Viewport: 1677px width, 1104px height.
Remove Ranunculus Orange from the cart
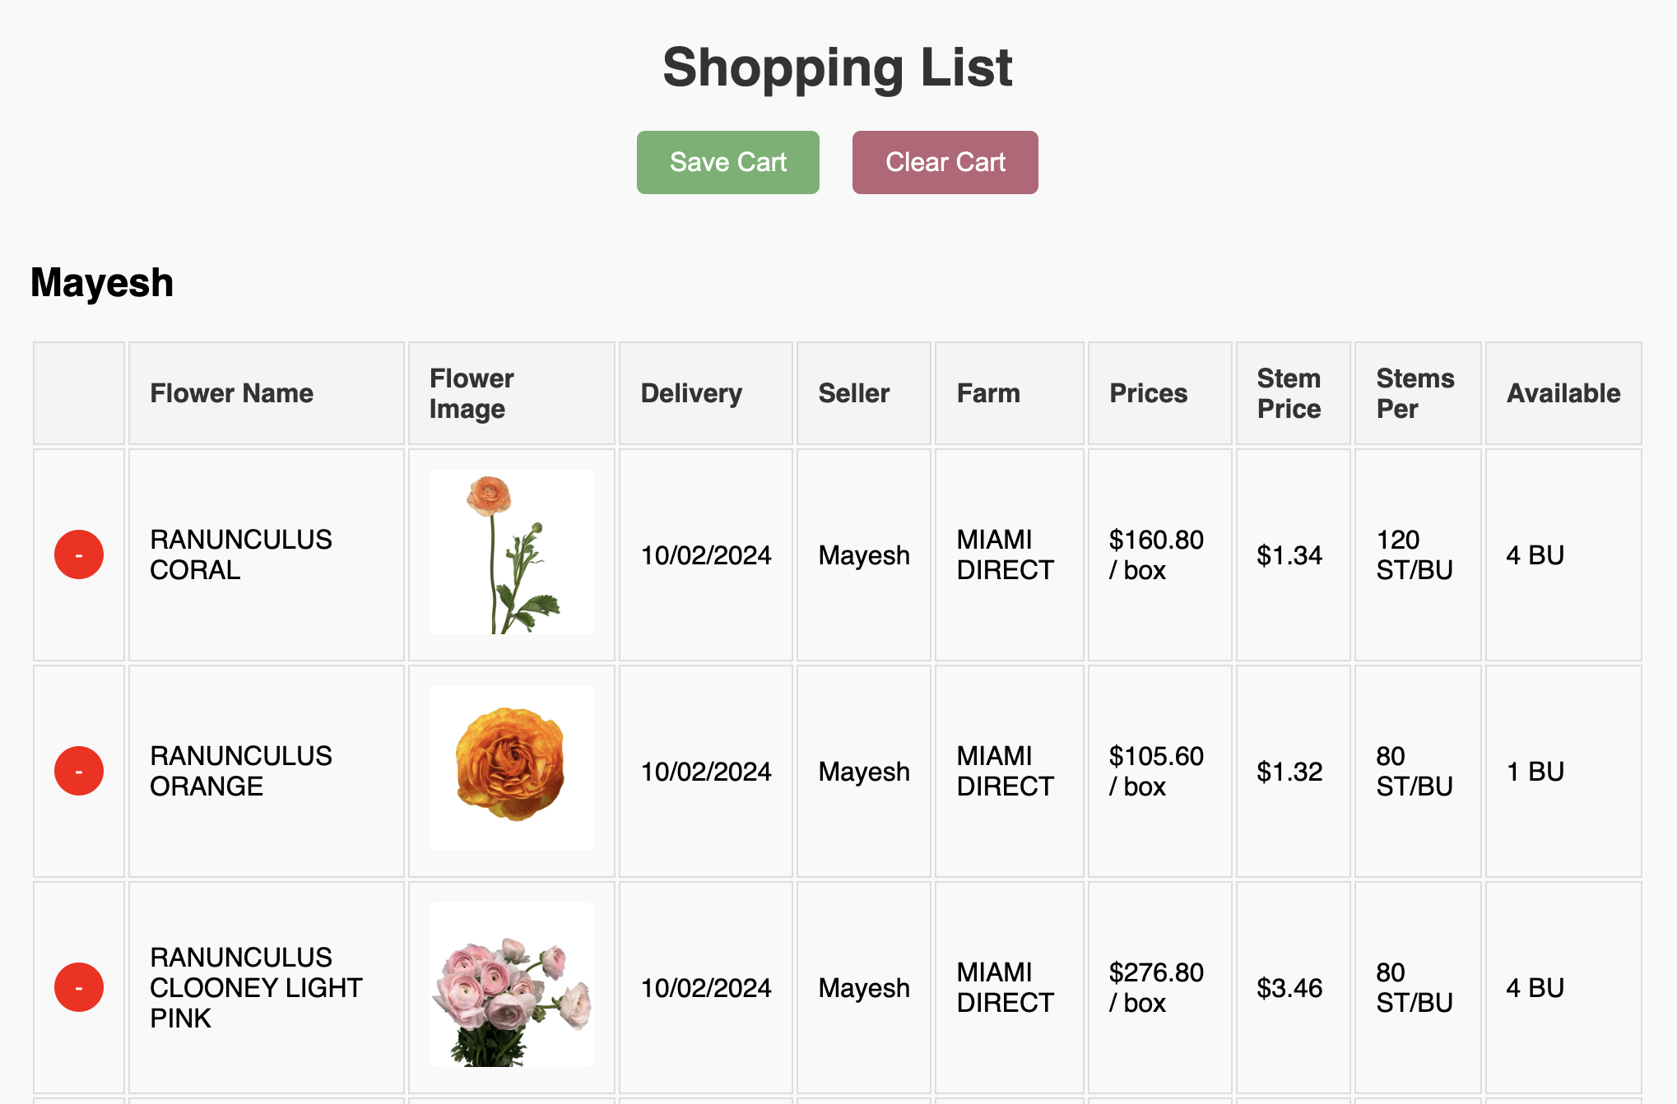[x=79, y=771]
